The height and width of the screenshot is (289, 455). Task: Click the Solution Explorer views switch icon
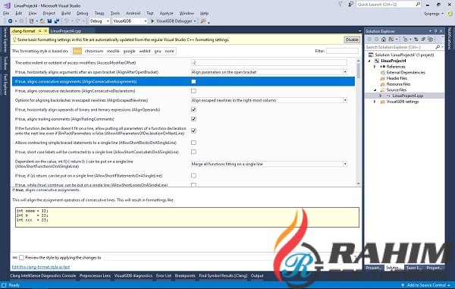(x=391, y=39)
